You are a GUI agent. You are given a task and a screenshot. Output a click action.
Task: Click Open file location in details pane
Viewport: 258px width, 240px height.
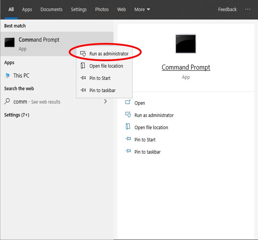151,128
